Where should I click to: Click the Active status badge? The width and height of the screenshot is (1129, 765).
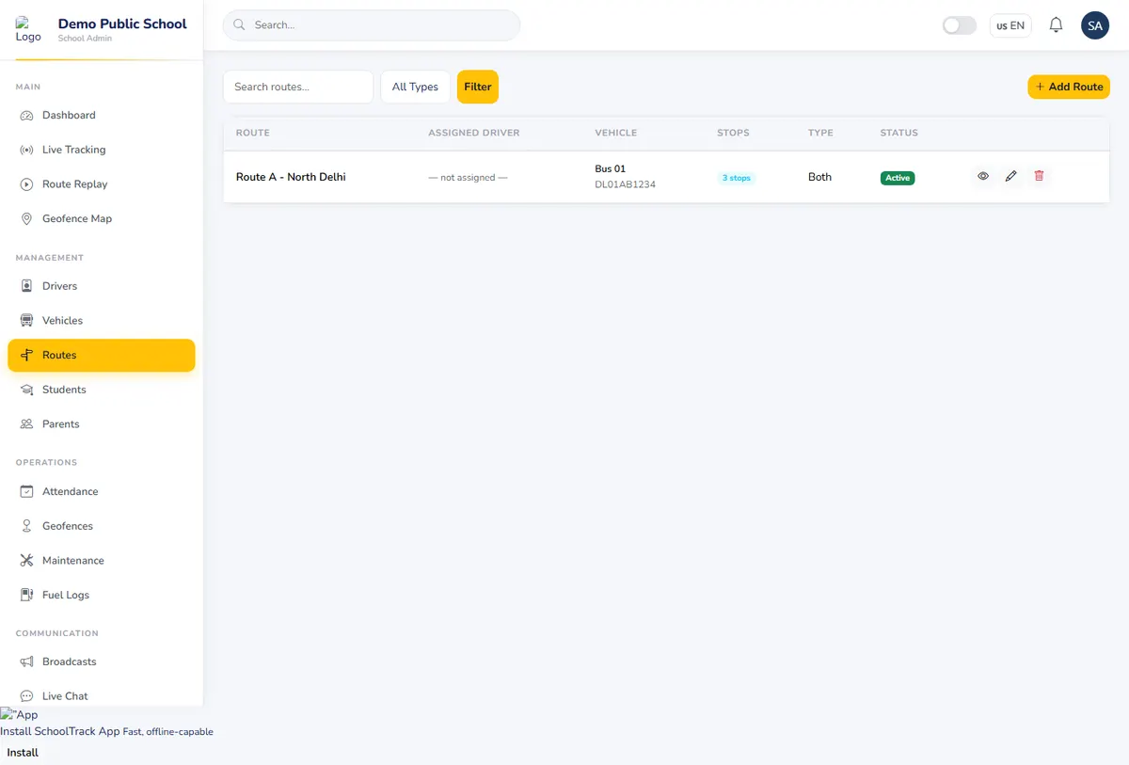898,178
